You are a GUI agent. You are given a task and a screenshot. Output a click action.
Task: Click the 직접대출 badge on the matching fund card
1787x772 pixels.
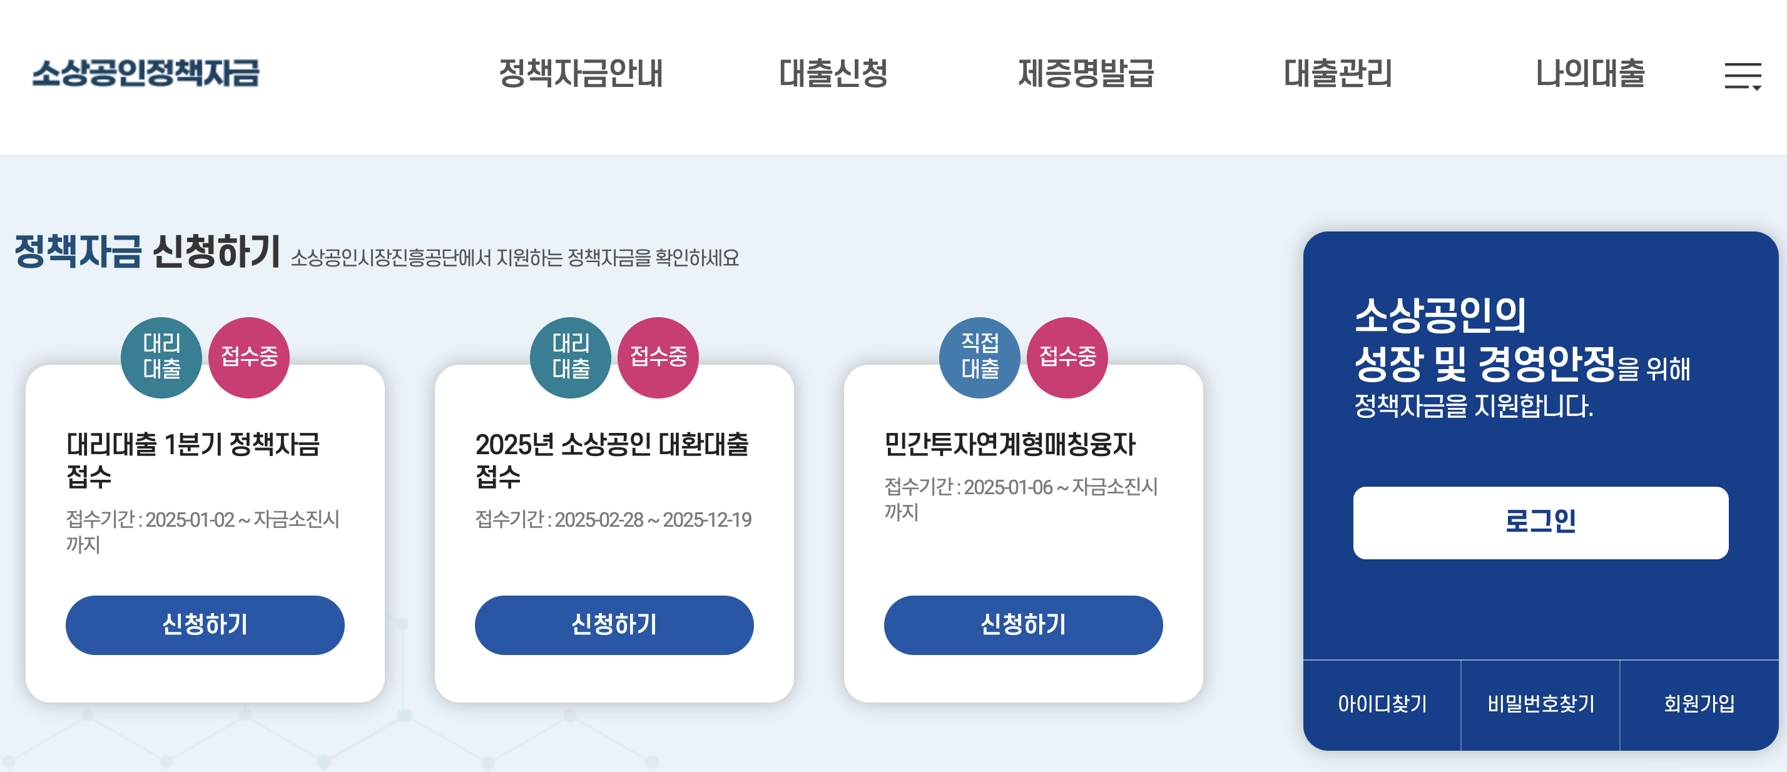pos(981,357)
